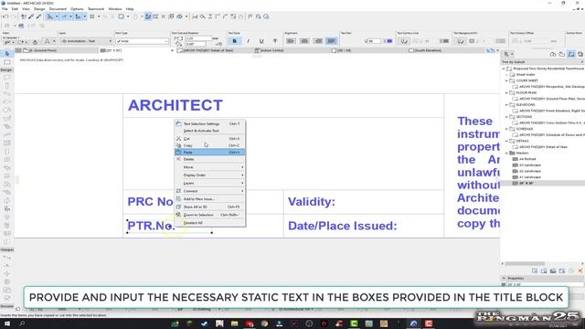Click the Delete red X in Navigator
585x329 pixels.
coord(580,271)
